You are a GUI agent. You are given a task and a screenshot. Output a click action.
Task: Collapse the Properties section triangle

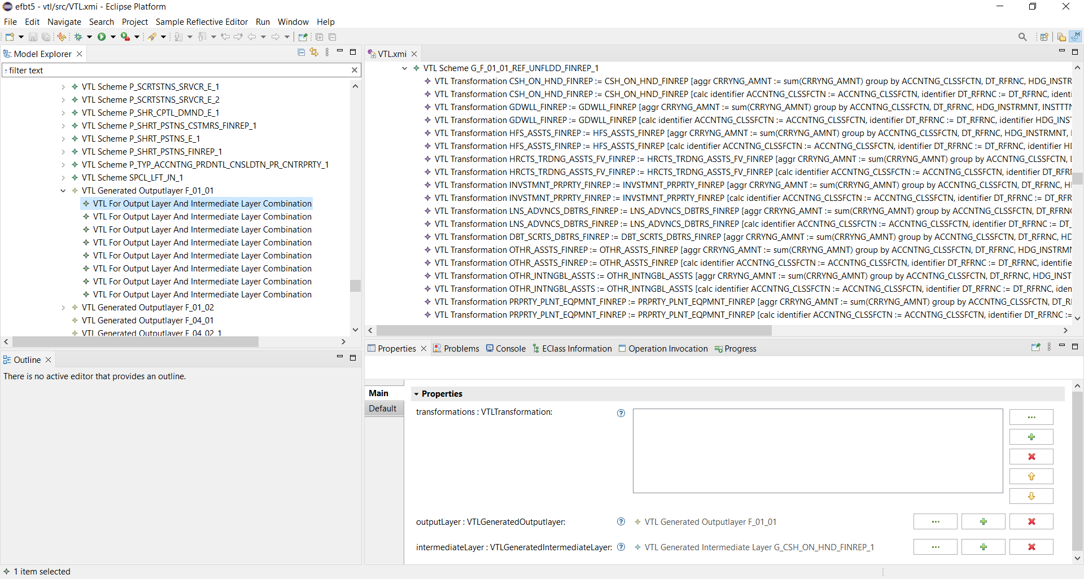[x=416, y=394]
